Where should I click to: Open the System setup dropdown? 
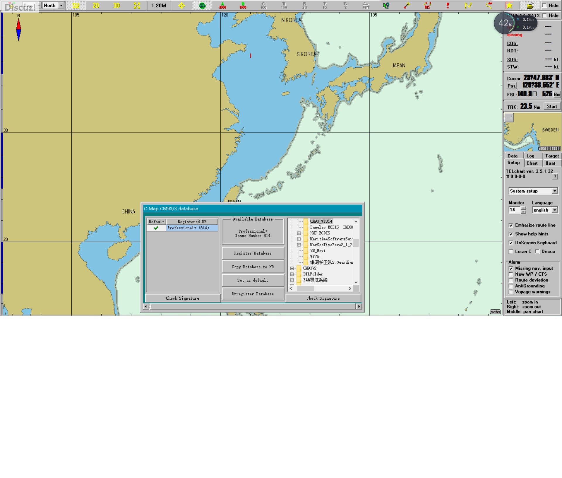(554, 191)
